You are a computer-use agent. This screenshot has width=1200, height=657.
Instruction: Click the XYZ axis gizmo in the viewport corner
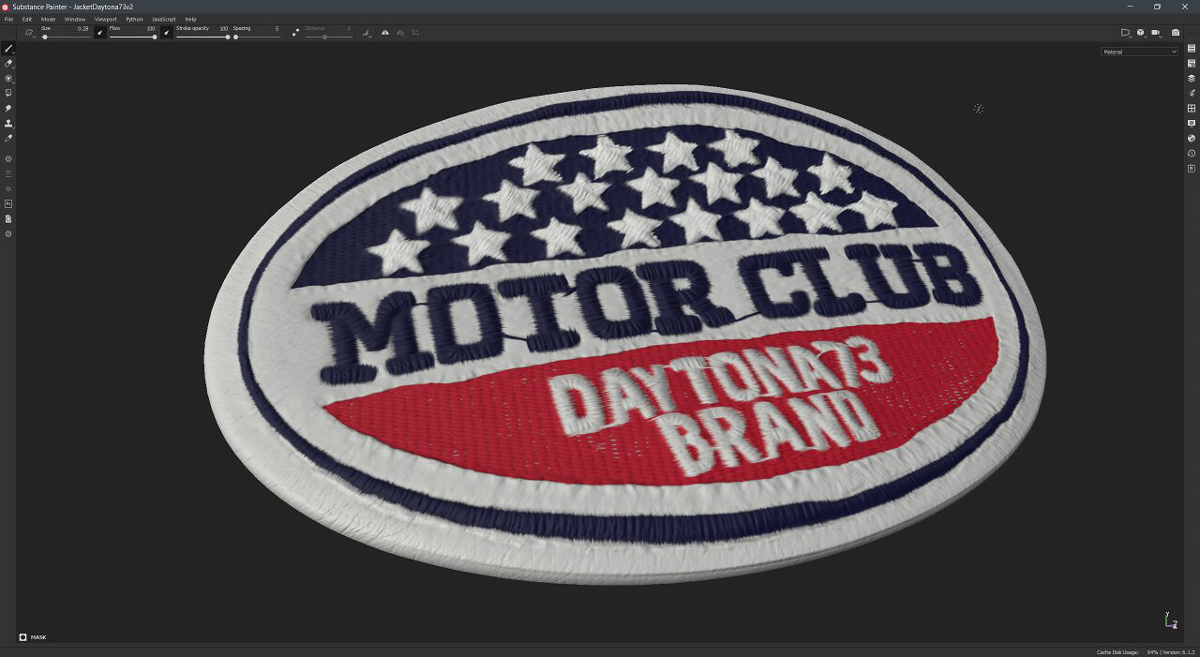[x=1170, y=620]
